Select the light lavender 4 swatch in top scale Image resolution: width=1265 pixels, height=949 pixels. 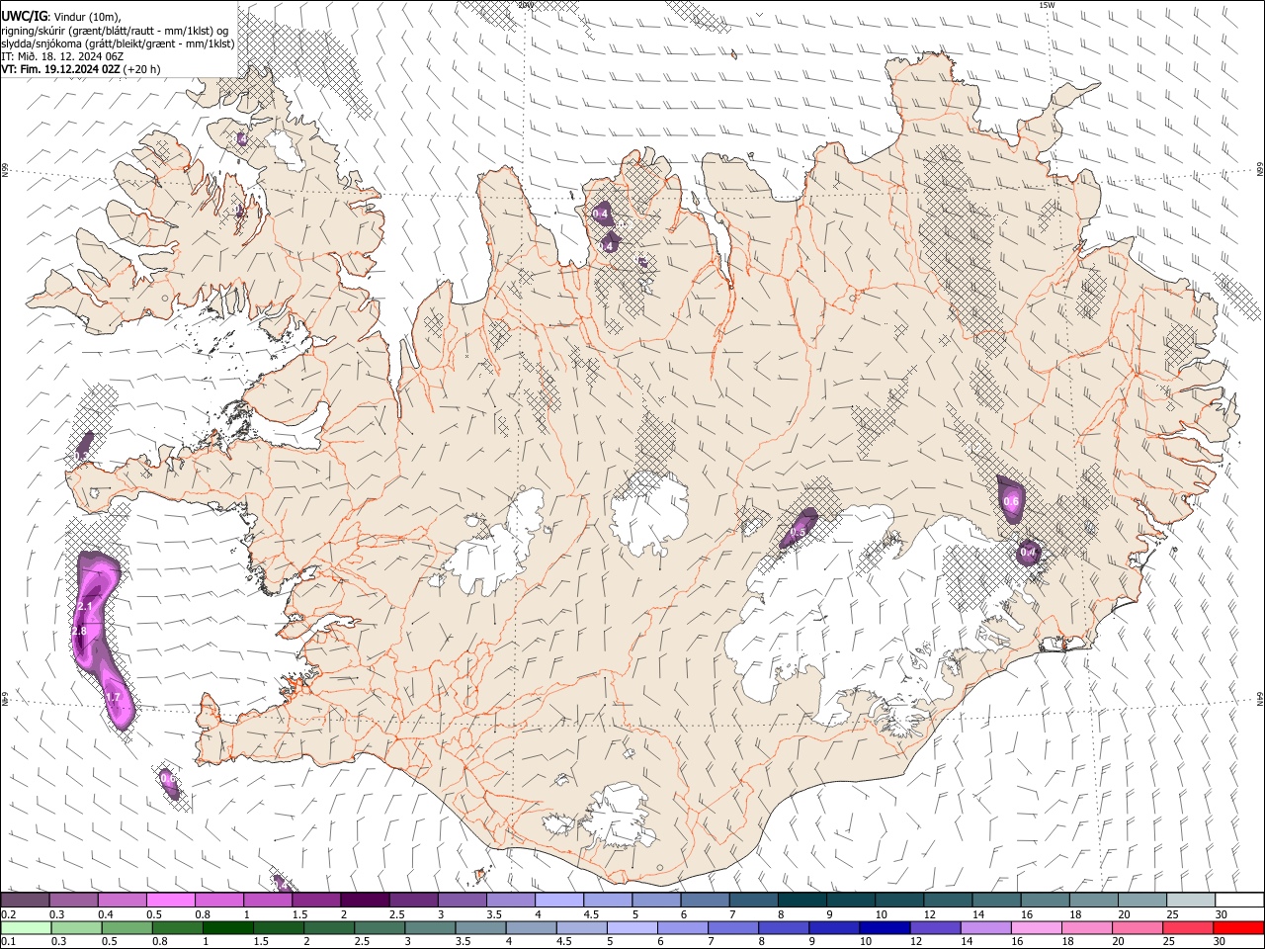(558, 900)
